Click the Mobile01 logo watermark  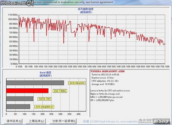(17, 3)
